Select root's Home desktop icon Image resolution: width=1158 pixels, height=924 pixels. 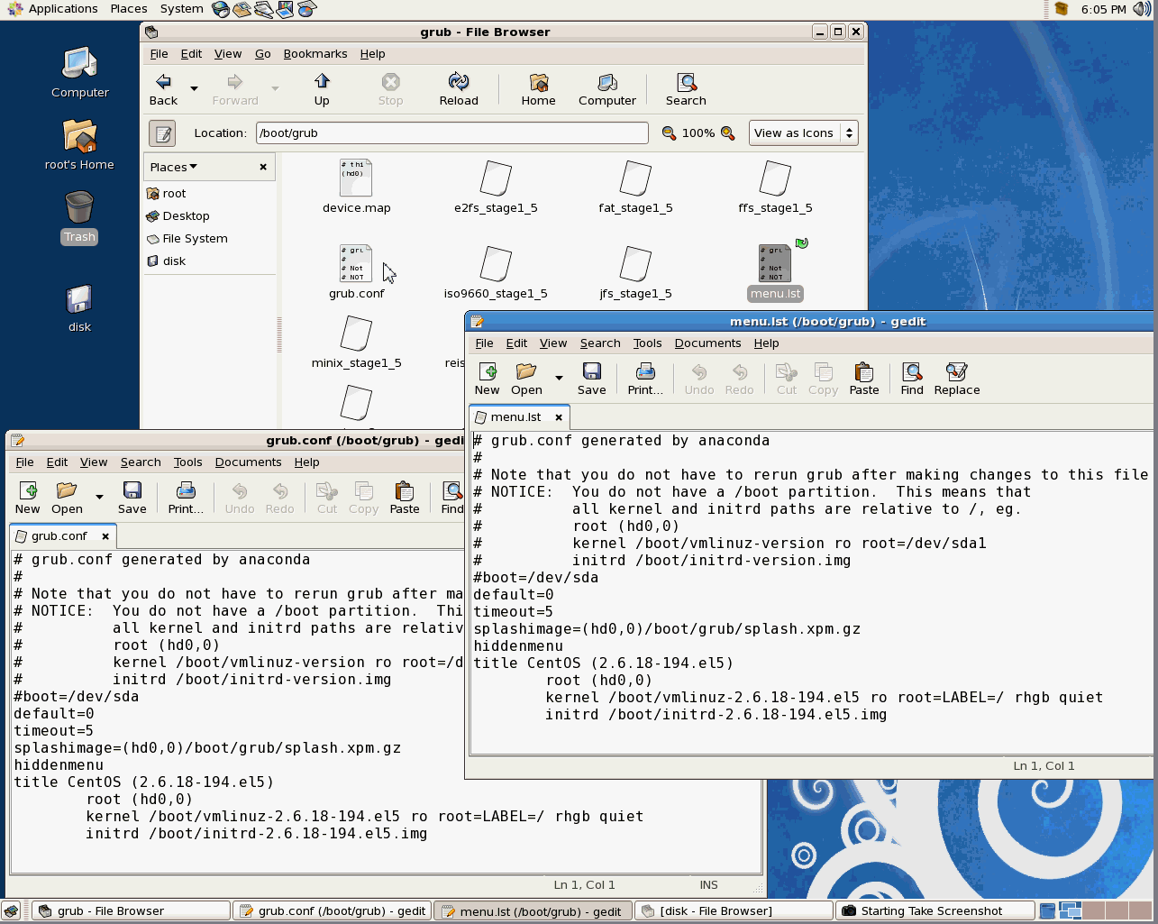(79, 144)
